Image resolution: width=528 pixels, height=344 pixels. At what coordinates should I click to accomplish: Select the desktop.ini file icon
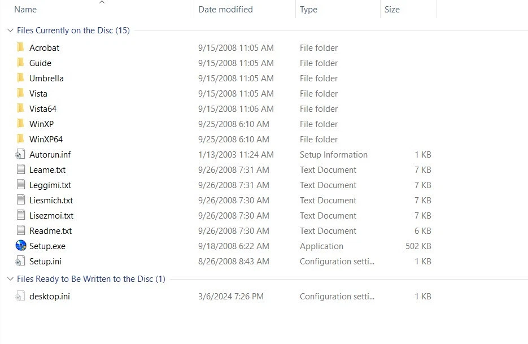21,296
